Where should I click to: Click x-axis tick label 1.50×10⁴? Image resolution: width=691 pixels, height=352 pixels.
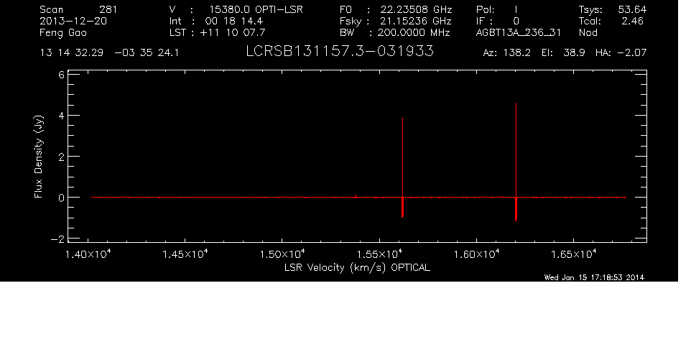click(x=282, y=254)
